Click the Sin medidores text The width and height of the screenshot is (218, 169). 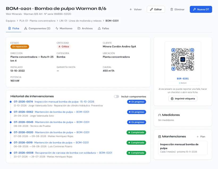point(166,120)
